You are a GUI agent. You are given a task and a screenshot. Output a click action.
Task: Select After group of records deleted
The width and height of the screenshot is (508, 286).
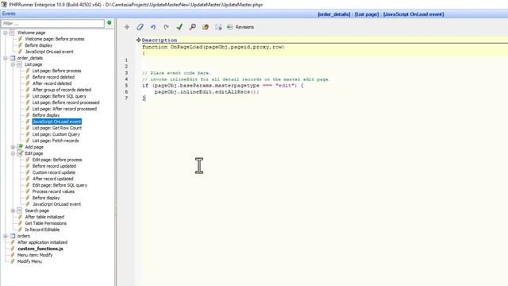pos(62,90)
